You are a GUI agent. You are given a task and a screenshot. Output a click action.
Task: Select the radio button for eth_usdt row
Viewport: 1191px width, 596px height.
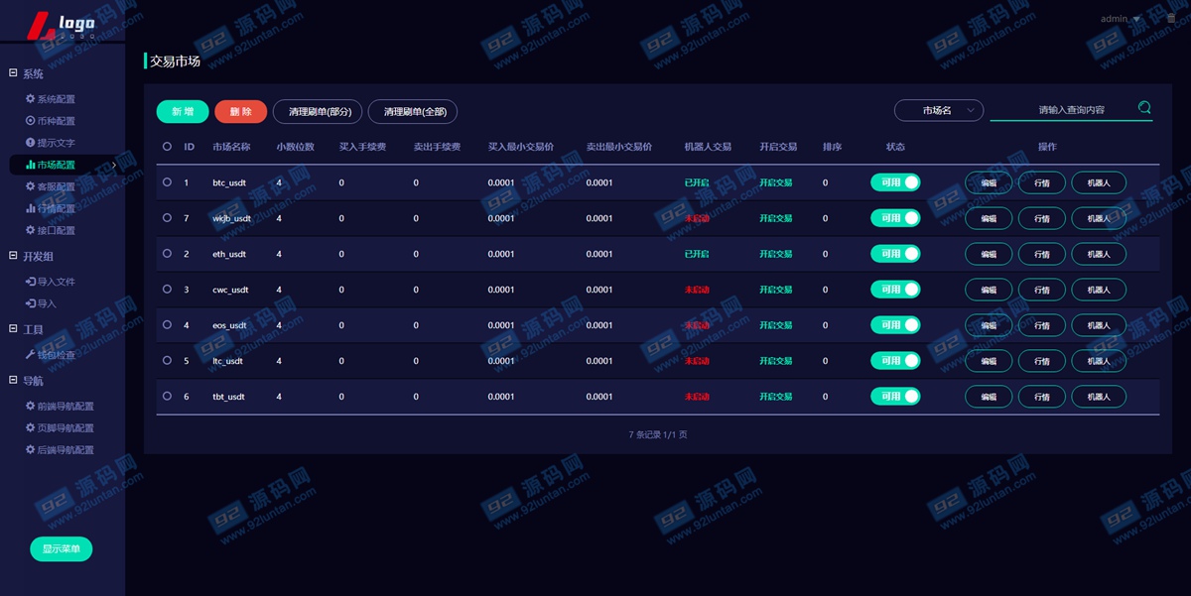coord(167,254)
